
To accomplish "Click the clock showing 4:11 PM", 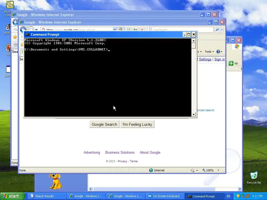I will (257, 196).
